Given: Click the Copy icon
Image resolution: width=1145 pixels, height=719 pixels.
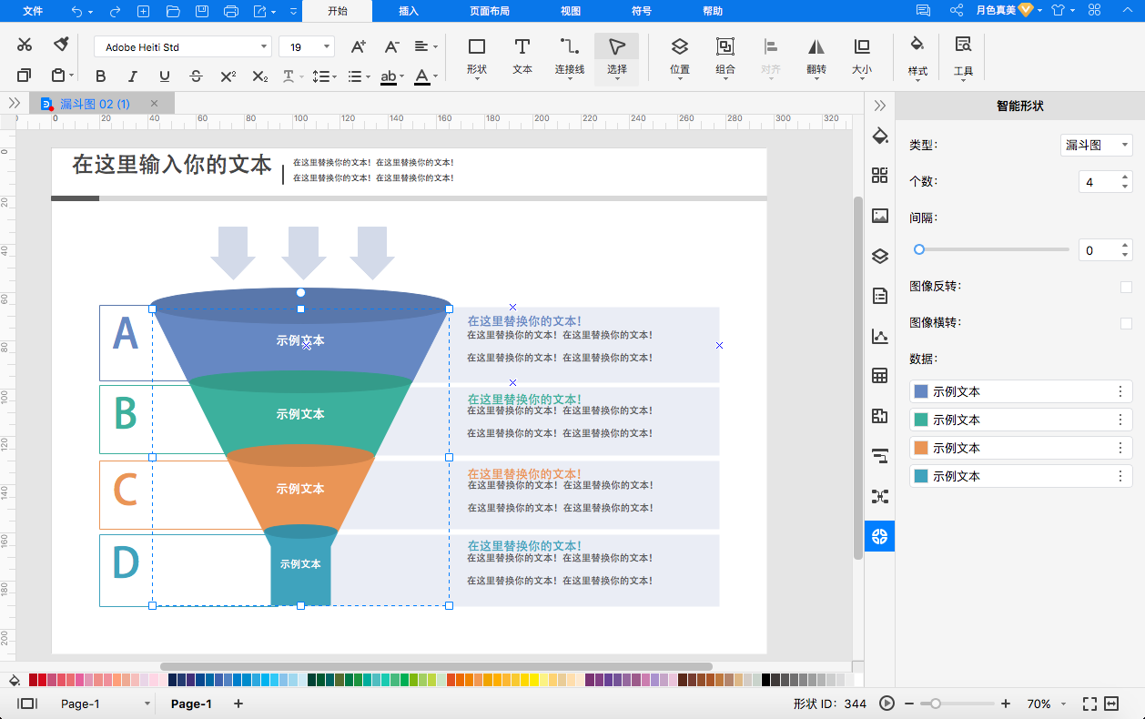Looking at the screenshot, I should [25, 76].
